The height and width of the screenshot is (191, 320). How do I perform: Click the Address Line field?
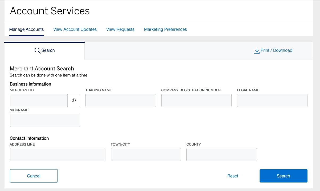58,155
